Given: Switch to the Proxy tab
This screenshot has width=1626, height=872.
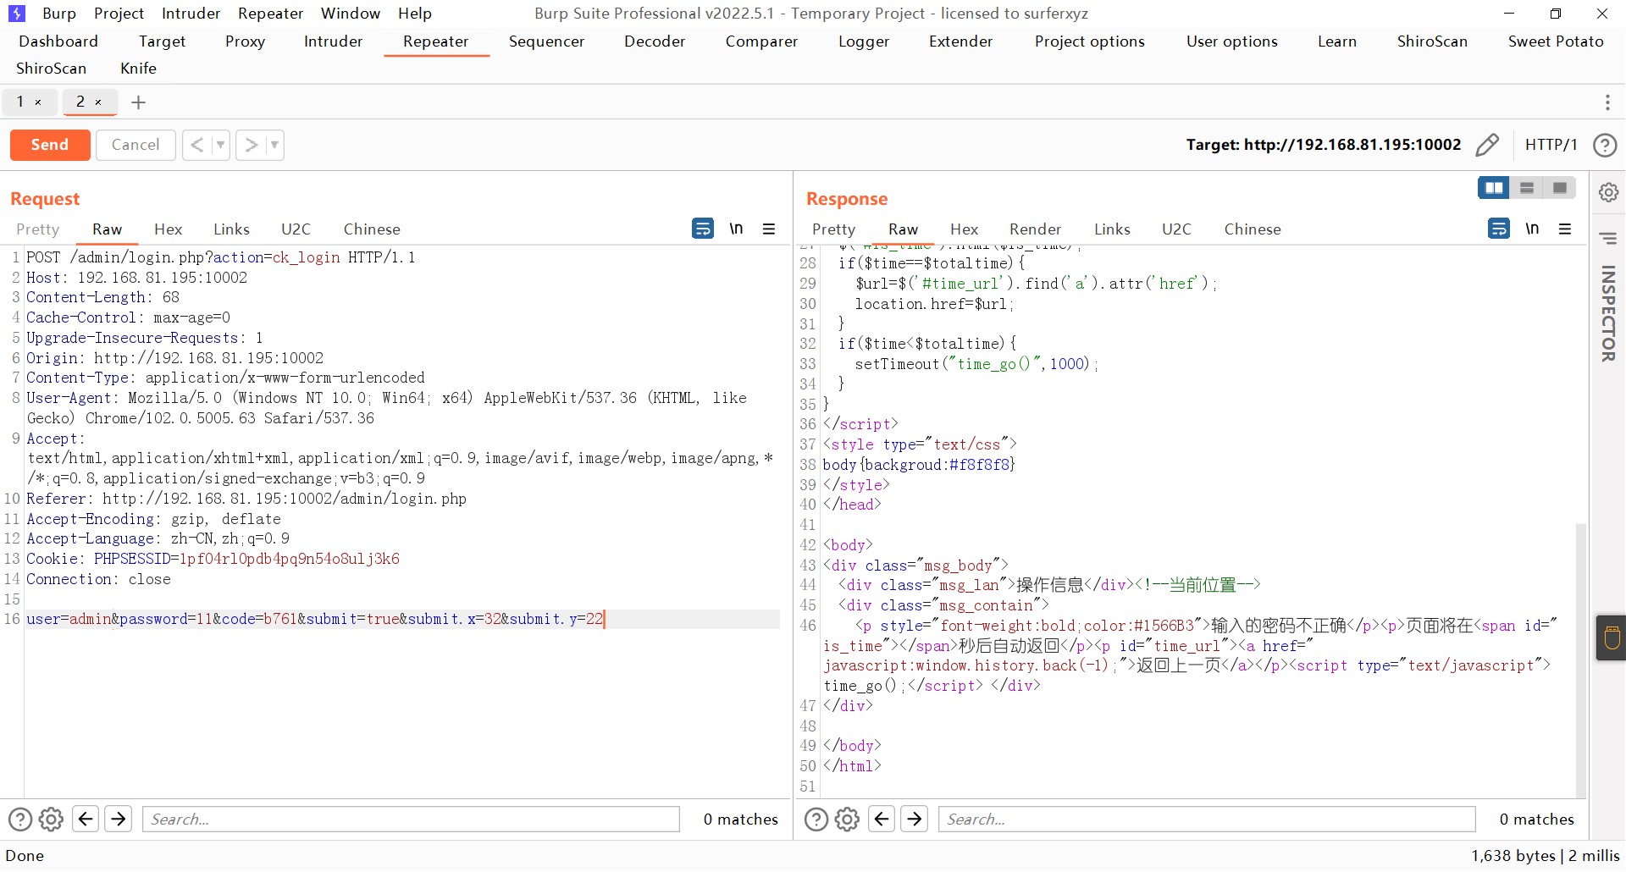Looking at the screenshot, I should [x=245, y=41].
